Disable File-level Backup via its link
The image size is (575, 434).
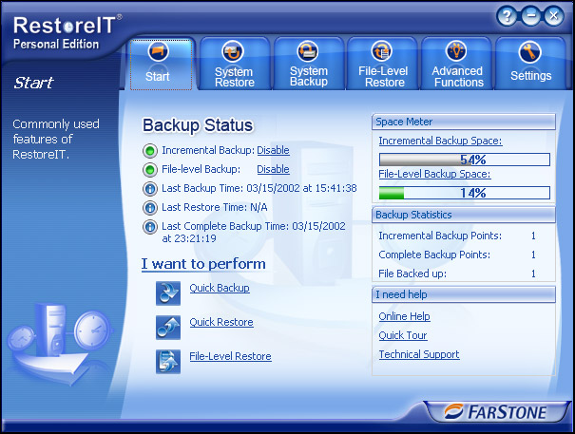point(273,169)
